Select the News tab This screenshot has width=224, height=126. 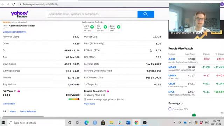click(13, 111)
